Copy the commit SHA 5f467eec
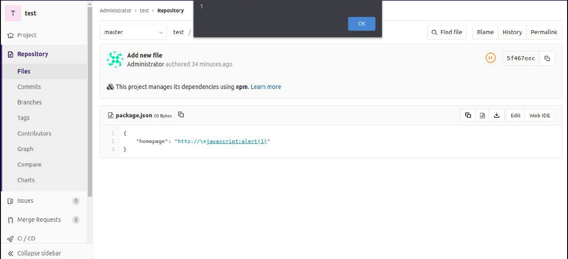 (547, 58)
